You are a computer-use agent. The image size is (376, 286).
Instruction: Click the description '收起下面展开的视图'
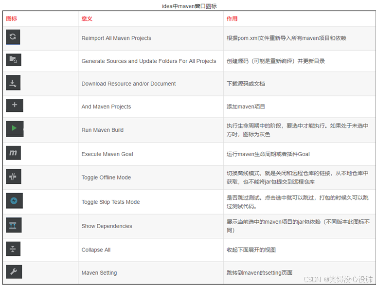pos(251,250)
